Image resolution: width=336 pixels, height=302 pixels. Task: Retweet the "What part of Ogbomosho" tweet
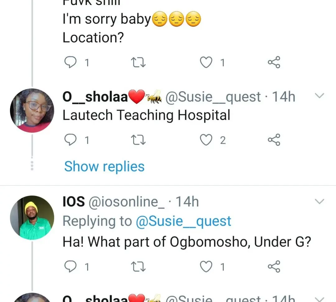coord(139,267)
